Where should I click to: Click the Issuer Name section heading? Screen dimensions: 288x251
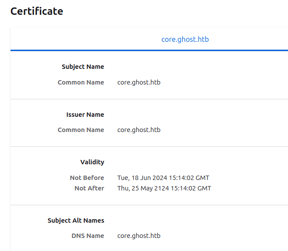(85, 115)
